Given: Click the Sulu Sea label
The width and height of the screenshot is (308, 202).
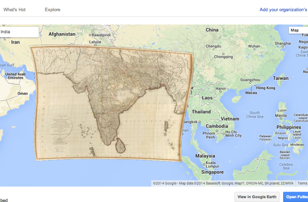Looking at the screenshot, I should pos(280,145).
